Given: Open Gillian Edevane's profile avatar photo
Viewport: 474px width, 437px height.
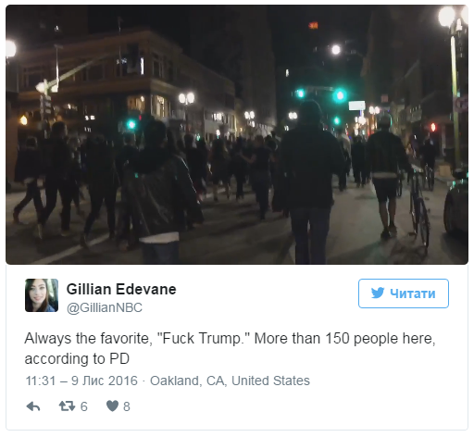Looking at the screenshot, I should pyautogui.click(x=42, y=295).
